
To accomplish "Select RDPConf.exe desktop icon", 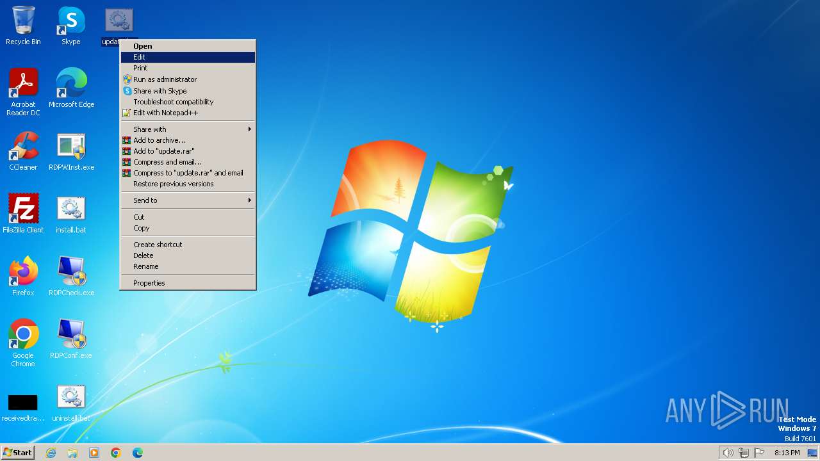I will pos(71,339).
